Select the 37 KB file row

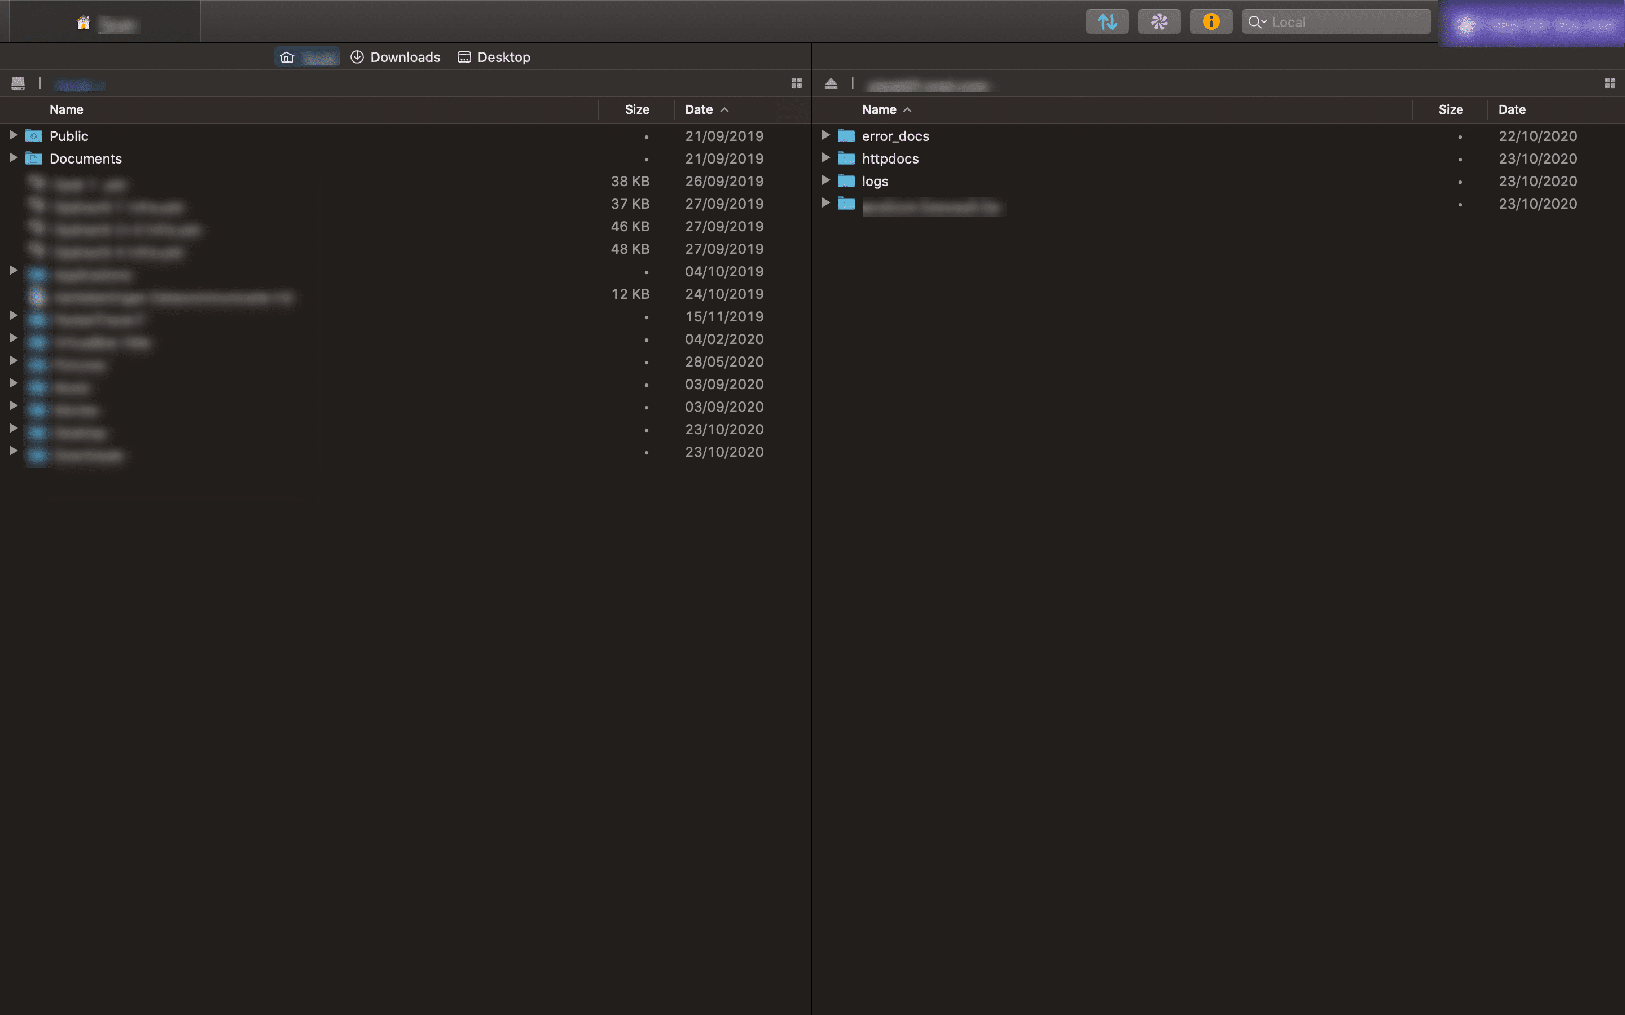click(406, 204)
